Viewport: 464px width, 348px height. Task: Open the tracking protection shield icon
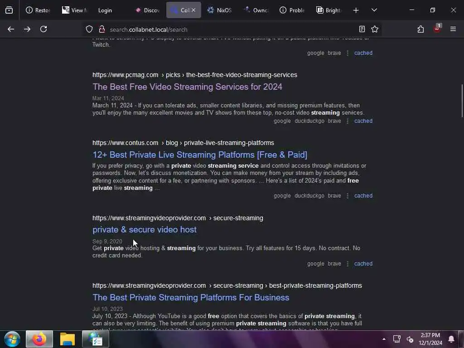[89, 29]
